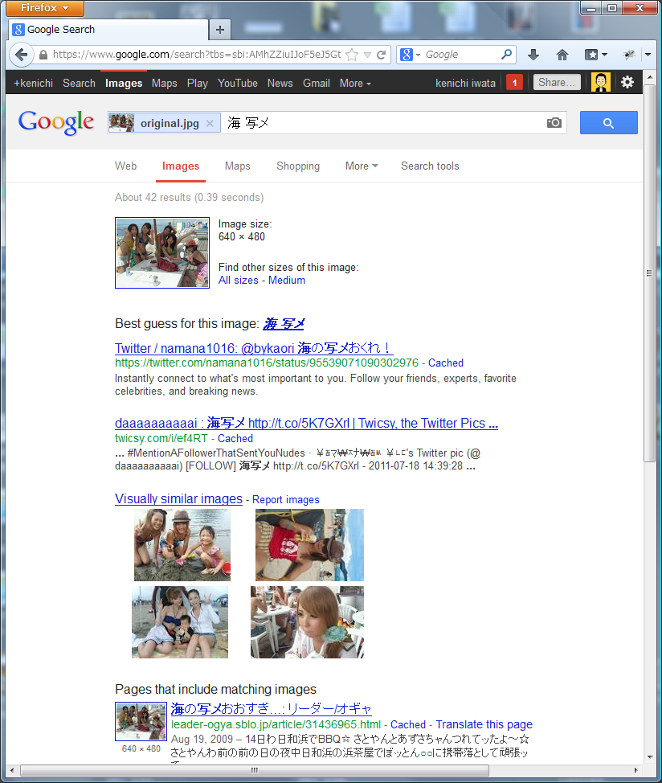Open the Bookmarks menu icon
The image size is (662, 783).
tap(595, 55)
